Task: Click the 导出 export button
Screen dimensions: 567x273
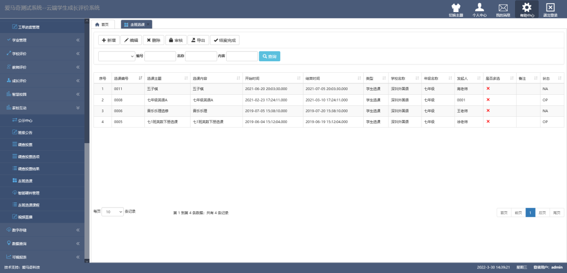Action: [198, 40]
